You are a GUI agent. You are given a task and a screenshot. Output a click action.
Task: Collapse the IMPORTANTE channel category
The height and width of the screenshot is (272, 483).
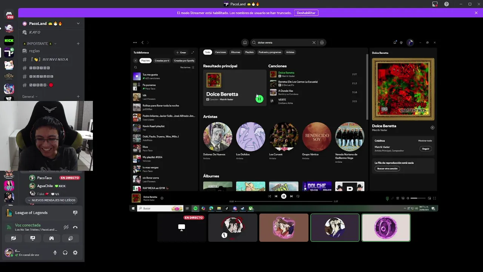(x=39, y=43)
